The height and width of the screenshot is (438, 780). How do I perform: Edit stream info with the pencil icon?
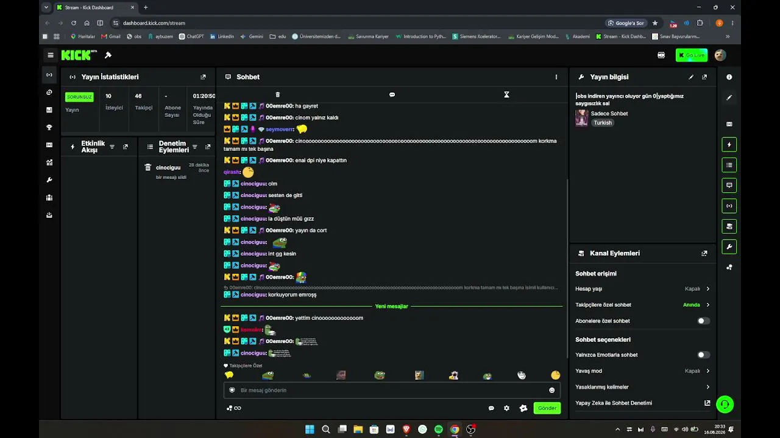pos(691,77)
